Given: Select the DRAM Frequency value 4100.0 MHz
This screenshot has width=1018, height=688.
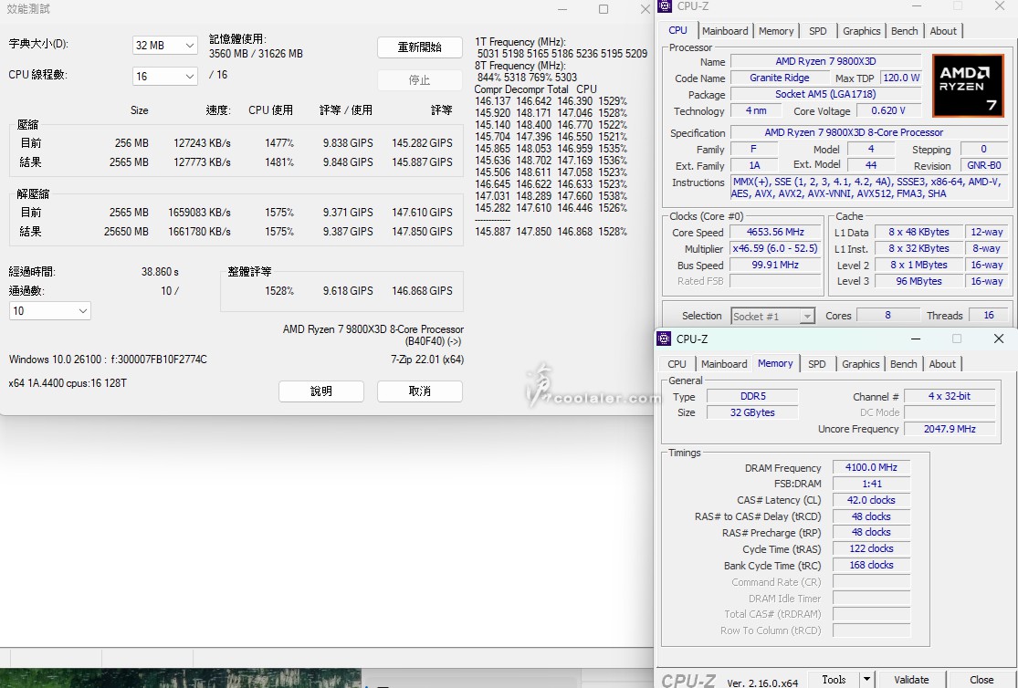Looking at the screenshot, I should pos(871,467).
